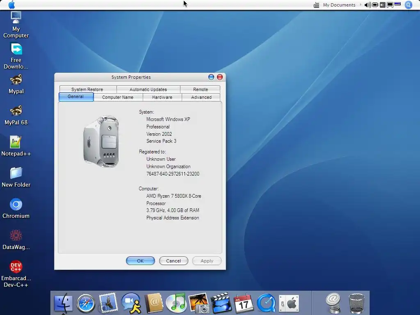Click the battery-shaped tray icon

tap(375, 5)
